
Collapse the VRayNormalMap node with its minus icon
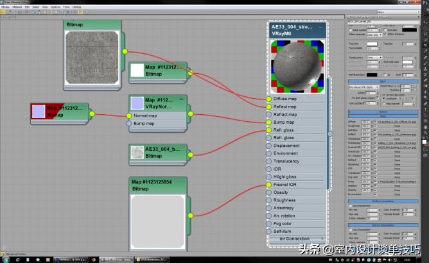point(181,100)
